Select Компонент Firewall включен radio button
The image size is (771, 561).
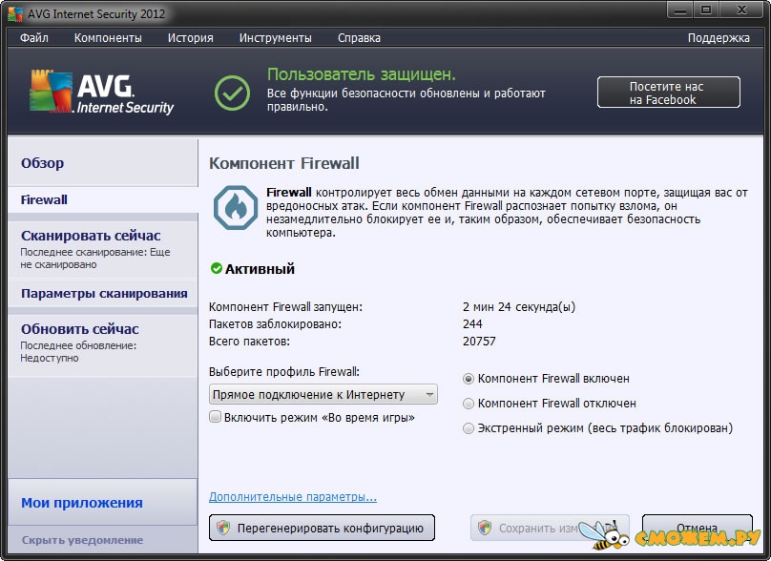pyautogui.click(x=469, y=379)
